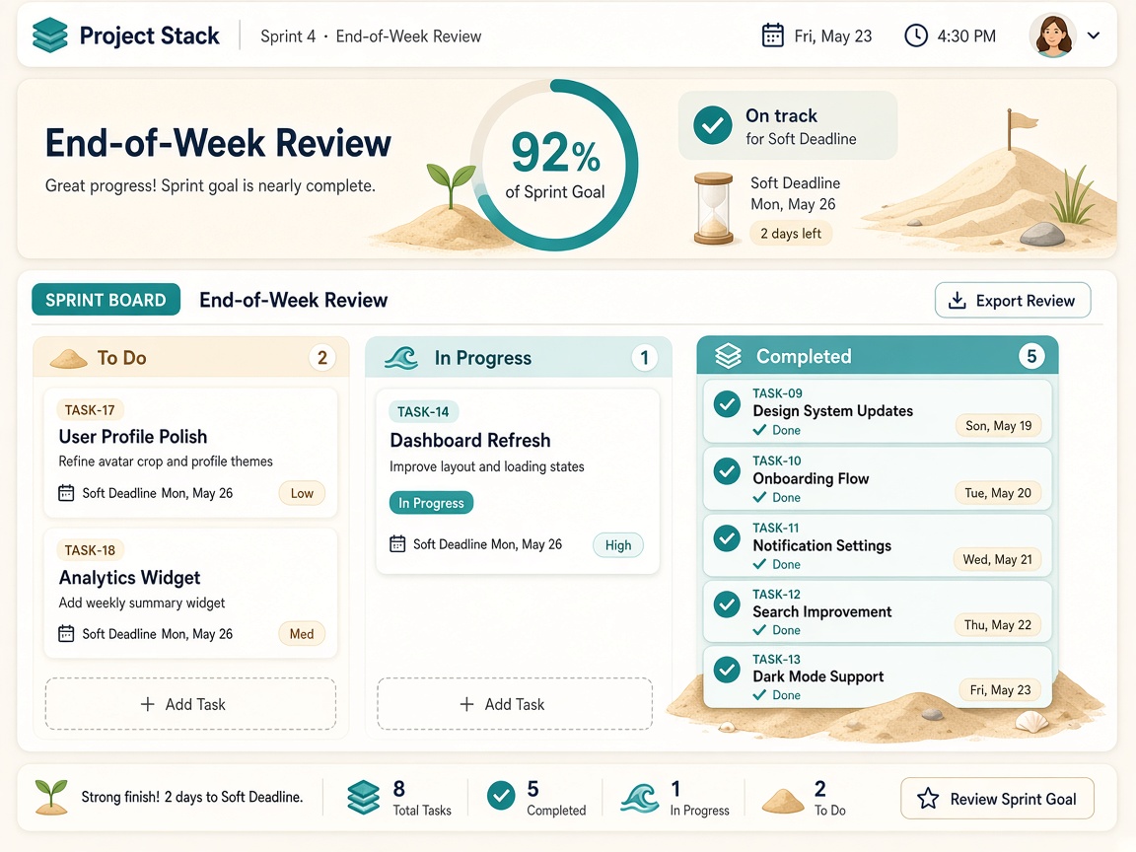Click the Sprint 4 breadcrumb text

288,36
